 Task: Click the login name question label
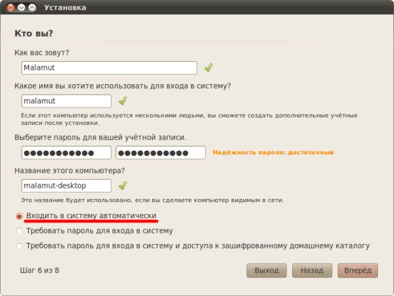[x=123, y=86]
